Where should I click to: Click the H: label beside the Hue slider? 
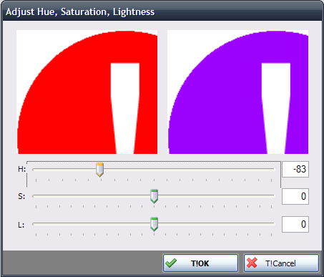tap(21, 169)
